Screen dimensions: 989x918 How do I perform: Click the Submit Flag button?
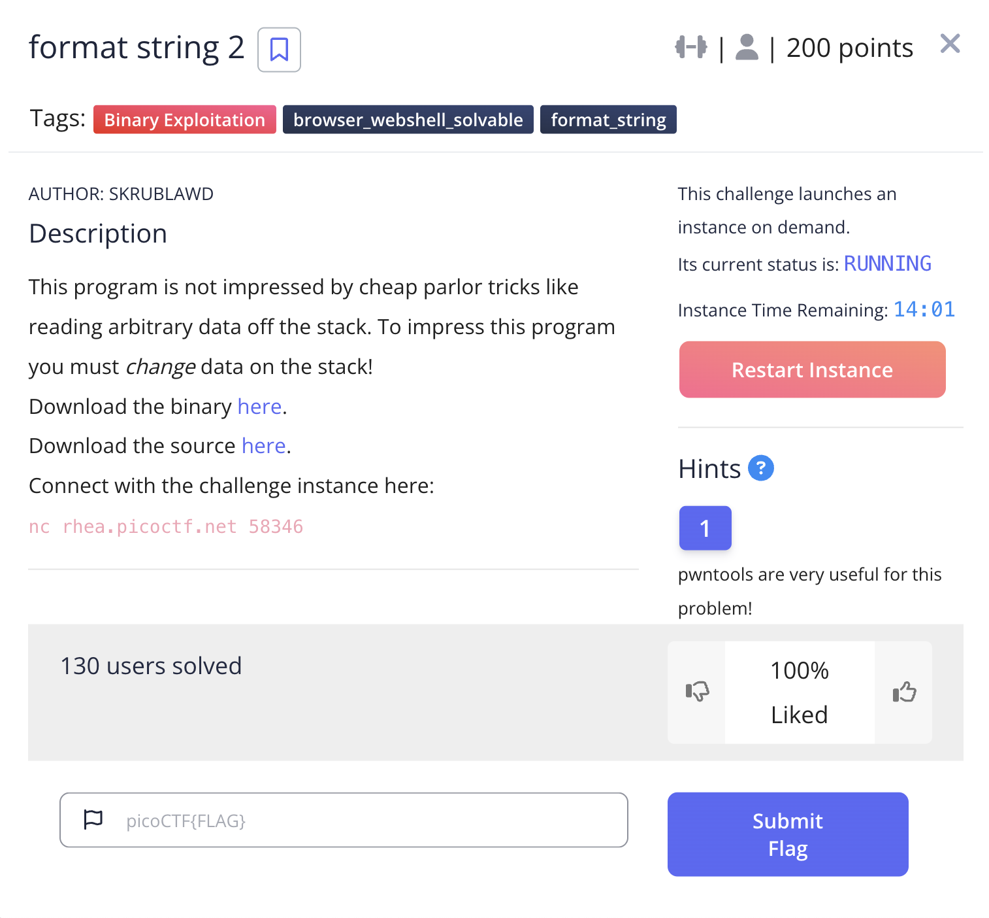click(787, 834)
